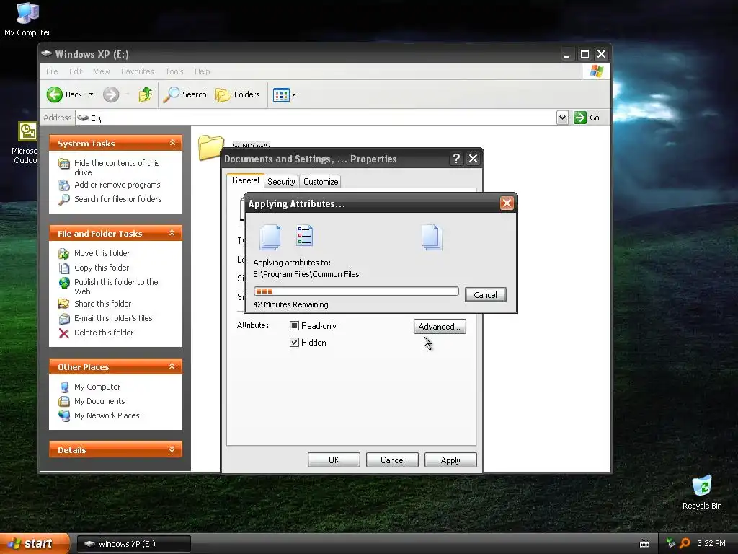Open My Documents in Other Places
This screenshot has width=738, height=554.
click(99, 401)
